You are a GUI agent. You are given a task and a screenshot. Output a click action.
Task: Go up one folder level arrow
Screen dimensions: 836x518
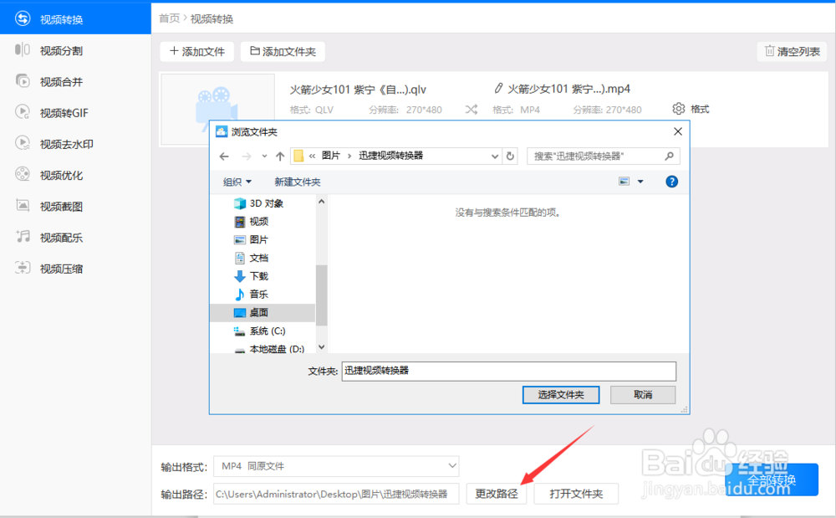[x=280, y=156]
